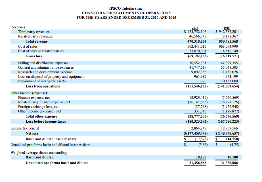Click General and administrative expenses label

[x=46, y=68]
